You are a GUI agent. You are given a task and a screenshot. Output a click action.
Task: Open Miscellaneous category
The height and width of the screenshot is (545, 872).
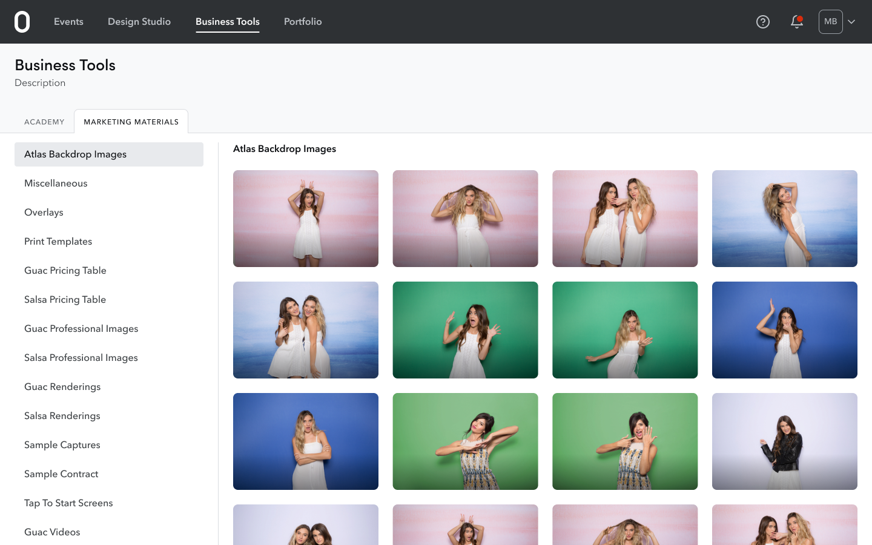coord(109,183)
